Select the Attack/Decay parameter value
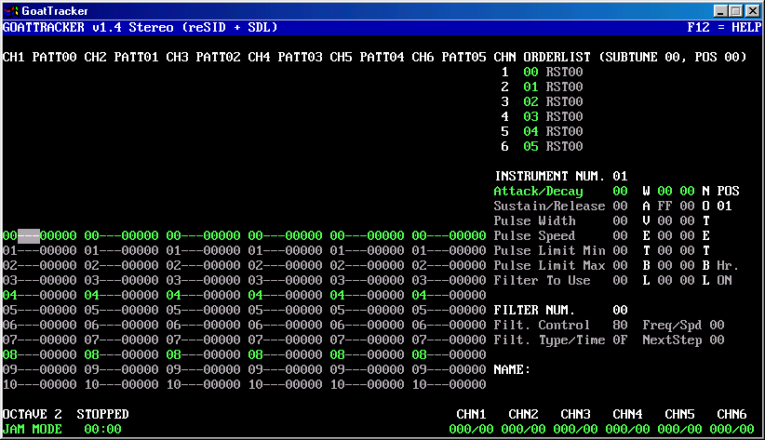Image resolution: width=765 pixels, height=440 pixels. [620, 192]
